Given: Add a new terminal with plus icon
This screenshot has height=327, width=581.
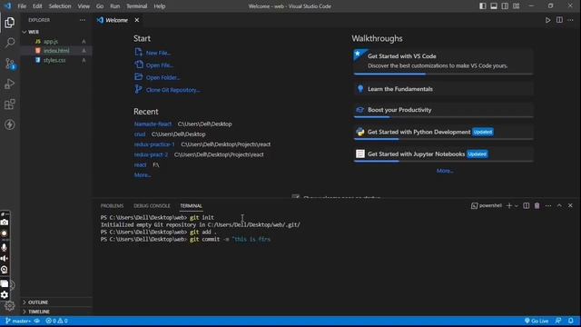Looking at the screenshot, I should pyautogui.click(x=508, y=206).
